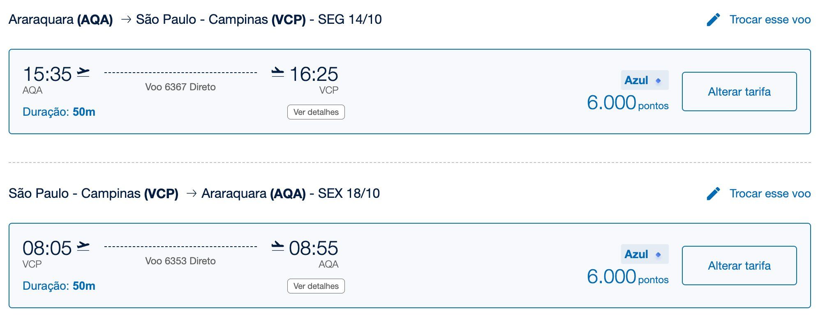Click pencil icon for AQA to VCP flight

coord(713,19)
